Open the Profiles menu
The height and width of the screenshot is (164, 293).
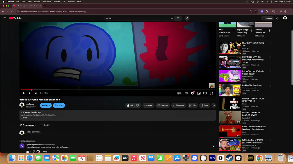[x=57, y=2]
